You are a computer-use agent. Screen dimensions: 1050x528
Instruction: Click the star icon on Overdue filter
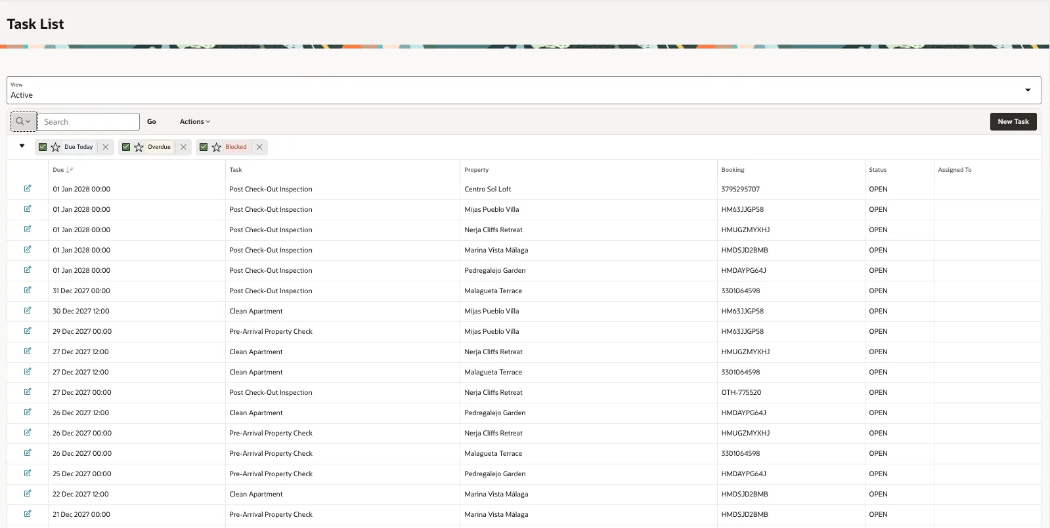tap(139, 147)
